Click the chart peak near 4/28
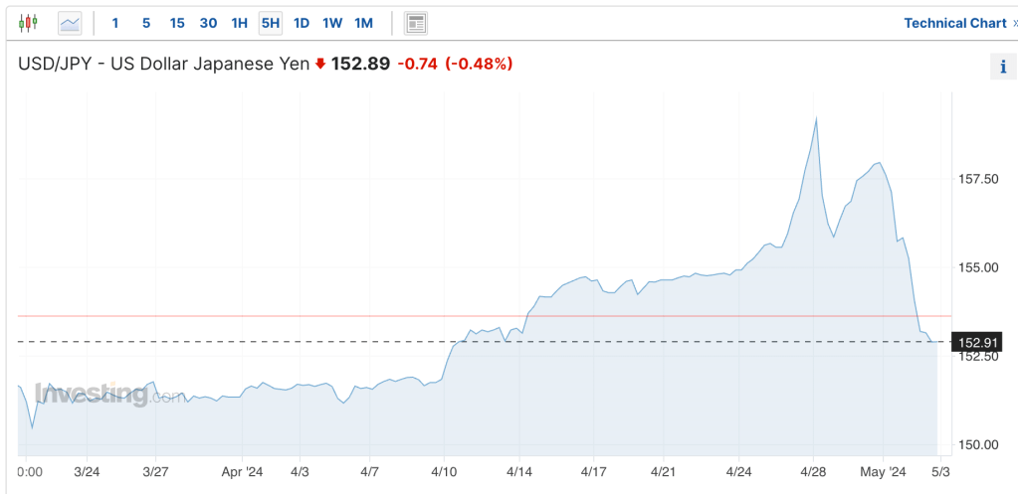This screenshot has width=1018, height=494. (x=816, y=118)
